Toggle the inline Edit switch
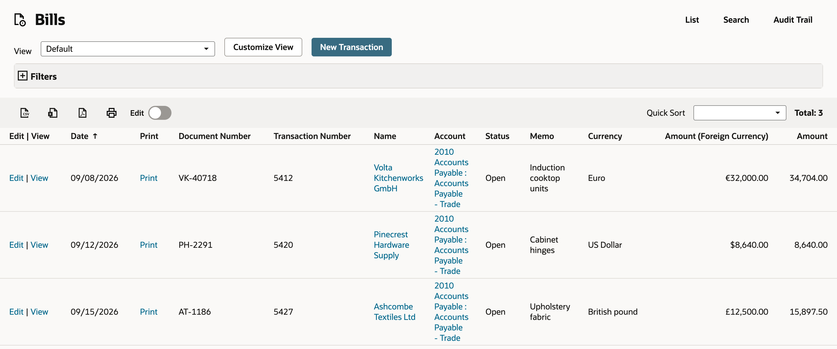Viewport: 837px width, 349px height. pyautogui.click(x=160, y=113)
